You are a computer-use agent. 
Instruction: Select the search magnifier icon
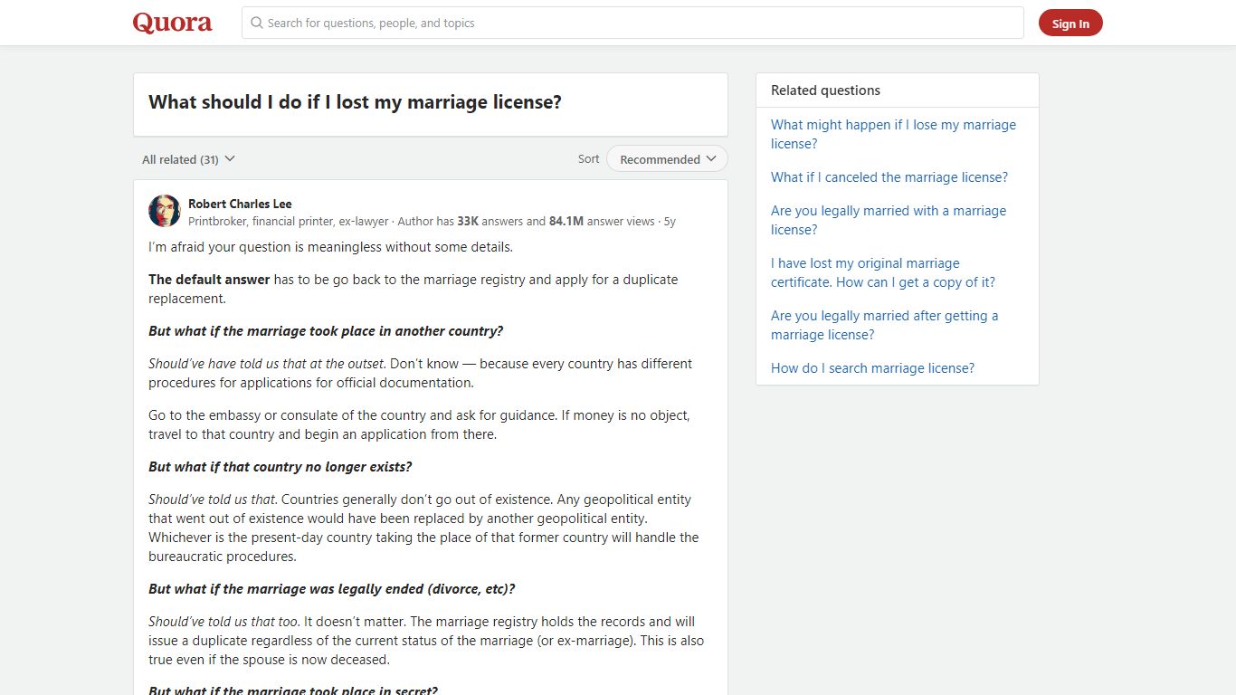[x=257, y=23]
